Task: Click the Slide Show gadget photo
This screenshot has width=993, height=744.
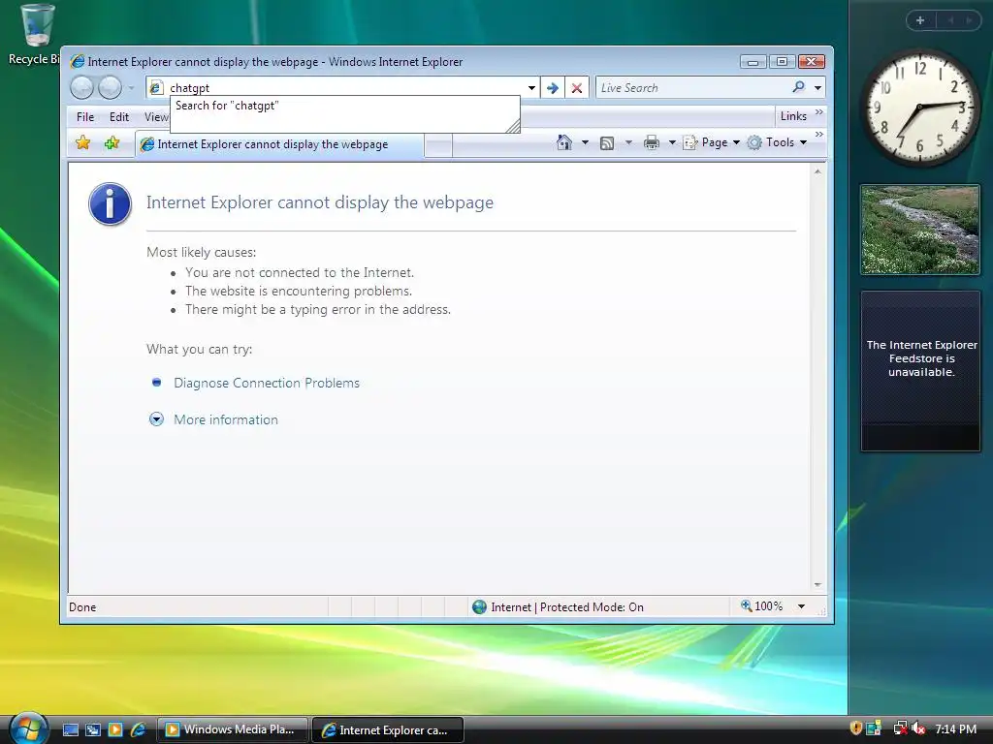Action: (x=920, y=230)
